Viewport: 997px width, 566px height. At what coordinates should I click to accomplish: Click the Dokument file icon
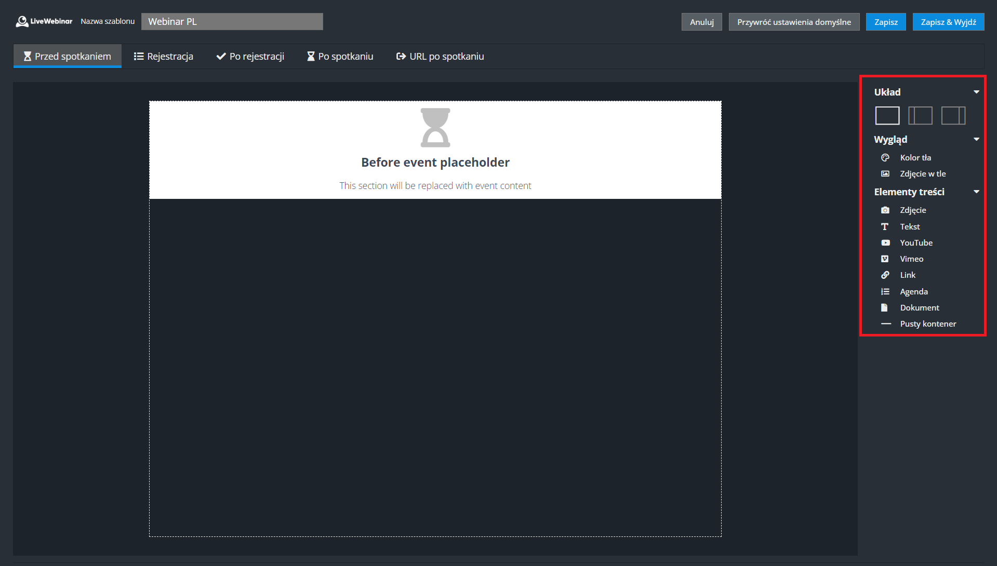point(885,308)
